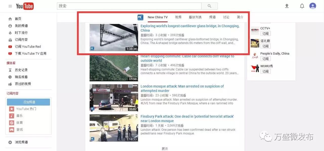Click the gamepad icon for 游戏

tap(12, 130)
